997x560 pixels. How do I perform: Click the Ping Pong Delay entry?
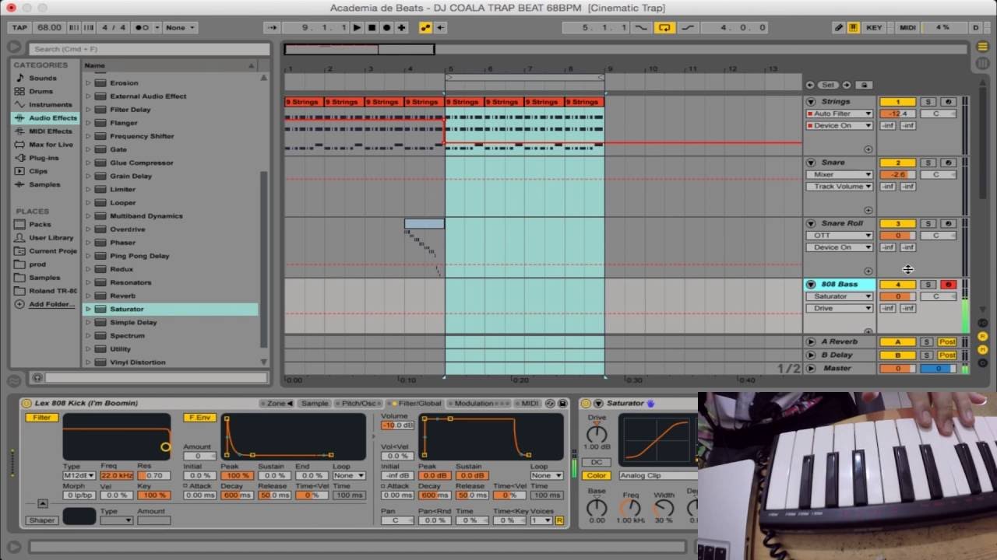(139, 256)
